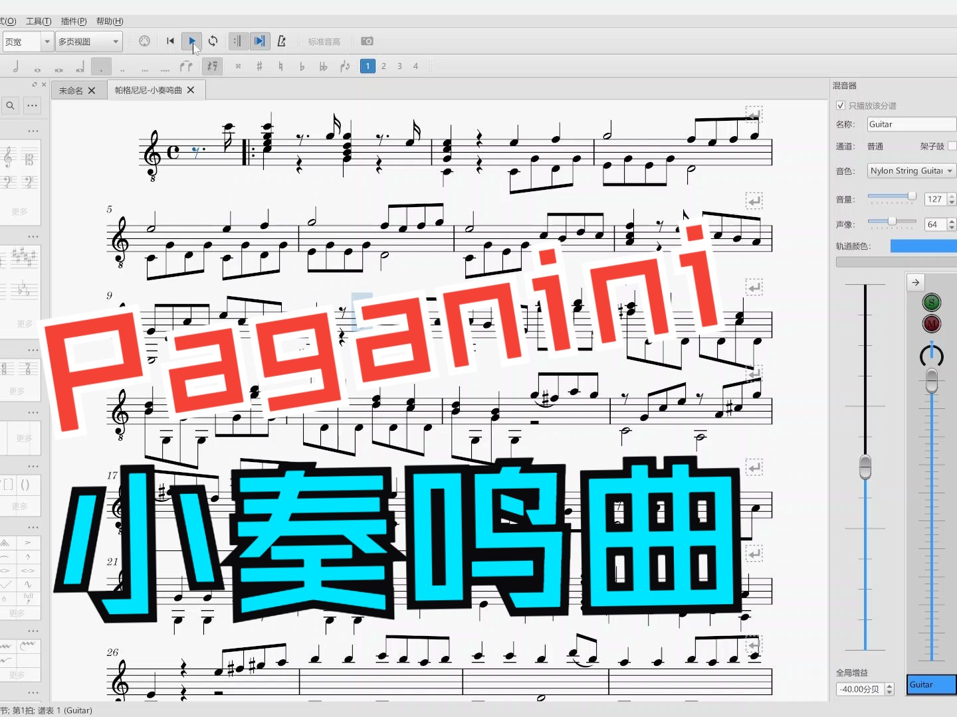Click the Guitar channel pan knob
Image resolution: width=957 pixels, height=717 pixels.
932,356
